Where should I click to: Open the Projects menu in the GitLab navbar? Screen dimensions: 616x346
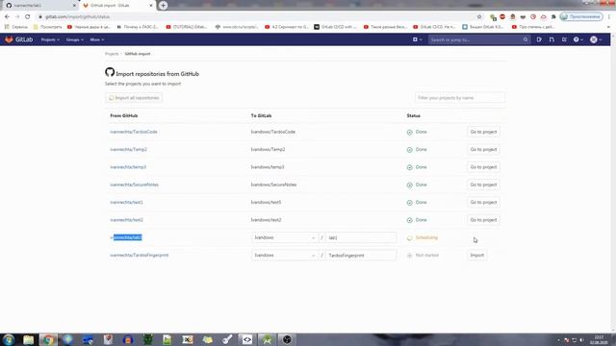pyautogui.click(x=50, y=39)
